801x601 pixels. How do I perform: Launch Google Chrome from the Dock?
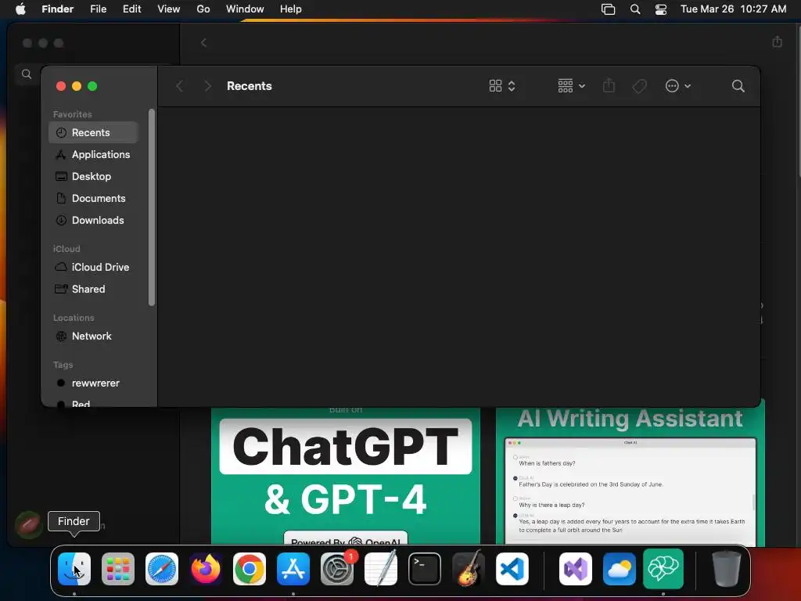(250, 569)
